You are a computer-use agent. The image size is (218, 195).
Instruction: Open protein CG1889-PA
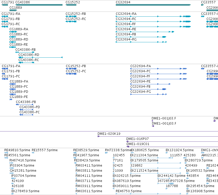pos(13,84)
